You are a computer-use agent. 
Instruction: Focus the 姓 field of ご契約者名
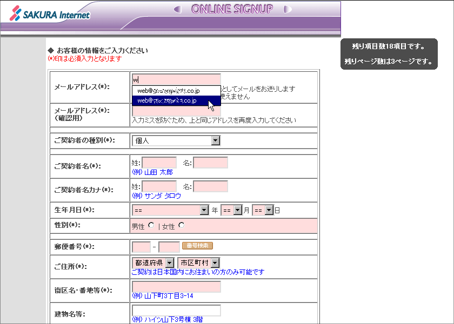pos(159,163)
